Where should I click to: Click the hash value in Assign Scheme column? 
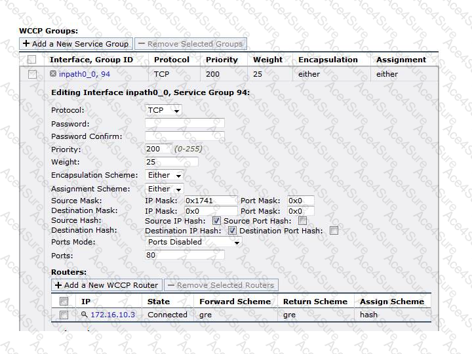tap(368, 315)
